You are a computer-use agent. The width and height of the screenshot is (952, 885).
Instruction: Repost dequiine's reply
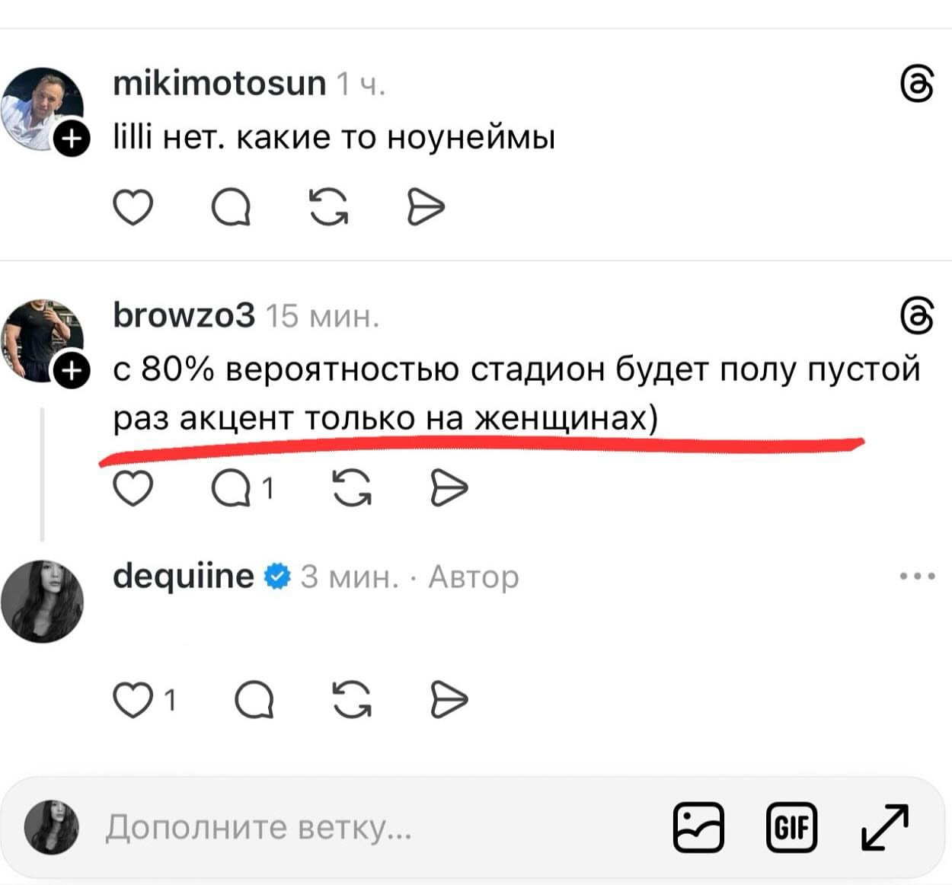point(352,700)
